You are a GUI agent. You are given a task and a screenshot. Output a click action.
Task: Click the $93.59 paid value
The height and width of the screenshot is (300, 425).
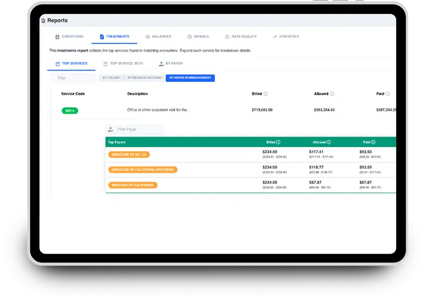365,168
